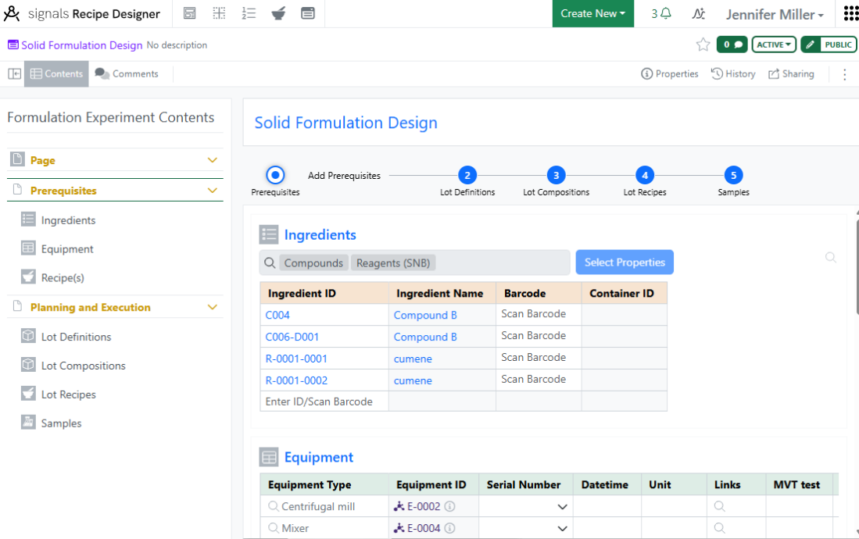The height and width of the screenshot is (539, 859).
Task: Click the Solid Formulation Design breadcrumb link
Action: point(81,45)
